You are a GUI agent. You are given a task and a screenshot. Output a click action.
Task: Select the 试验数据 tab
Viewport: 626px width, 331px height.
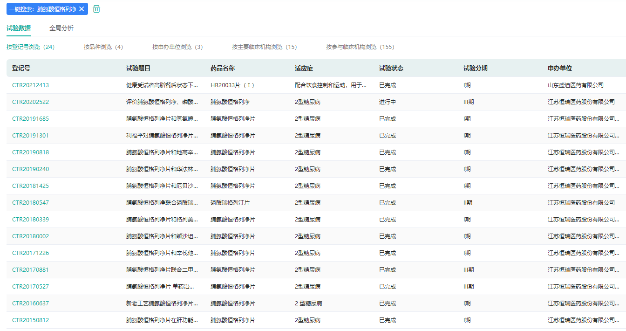point(19,28)
